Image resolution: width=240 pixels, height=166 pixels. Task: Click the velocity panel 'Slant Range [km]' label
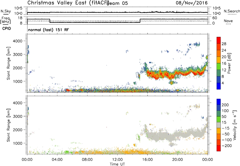8,125
